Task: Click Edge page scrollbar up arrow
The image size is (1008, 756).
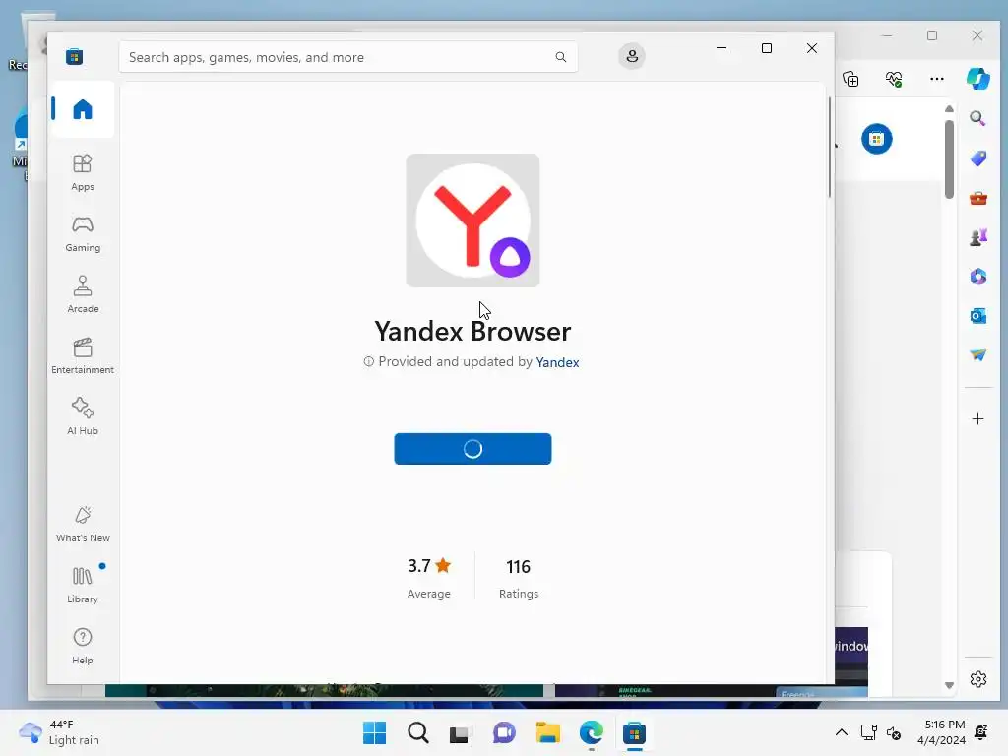Action: 949,109
